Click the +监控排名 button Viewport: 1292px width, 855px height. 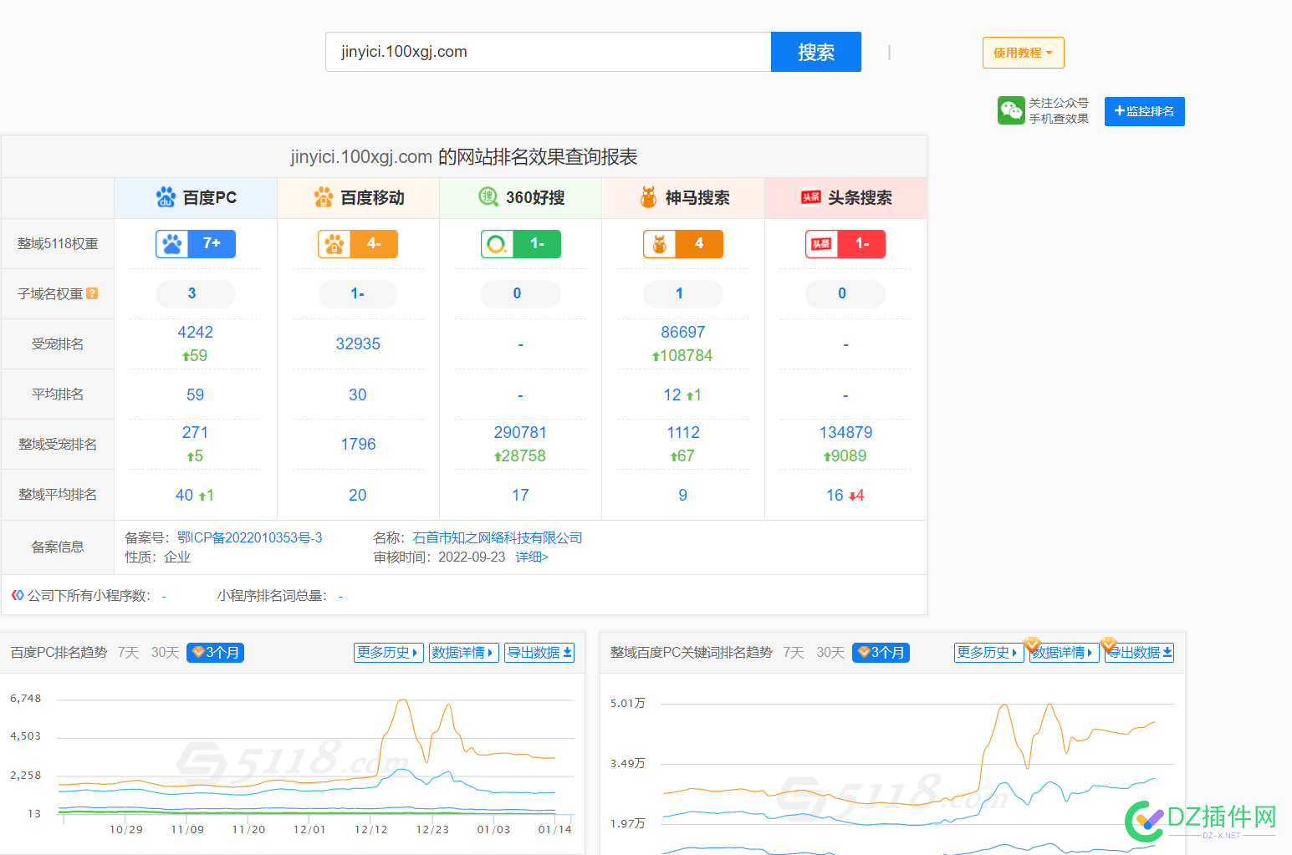click(1145, 111)
